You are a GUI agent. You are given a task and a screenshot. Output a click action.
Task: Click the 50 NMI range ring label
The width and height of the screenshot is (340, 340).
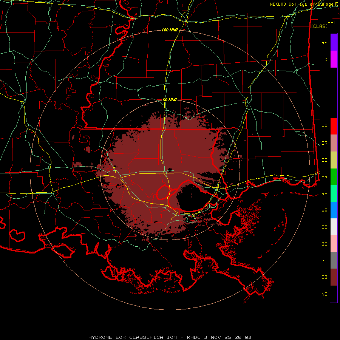[170, 100]
